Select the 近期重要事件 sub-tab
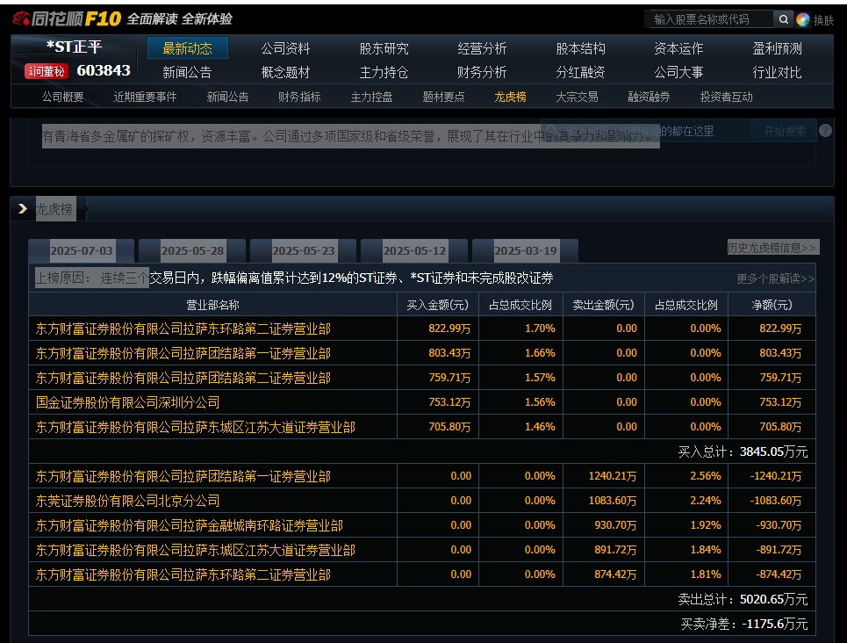This screenshot has width=847, height=643. [x=145, y=97]
